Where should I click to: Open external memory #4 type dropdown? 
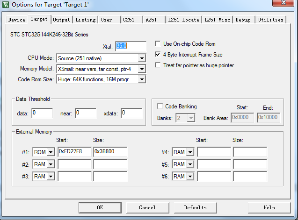coord(190,152)
